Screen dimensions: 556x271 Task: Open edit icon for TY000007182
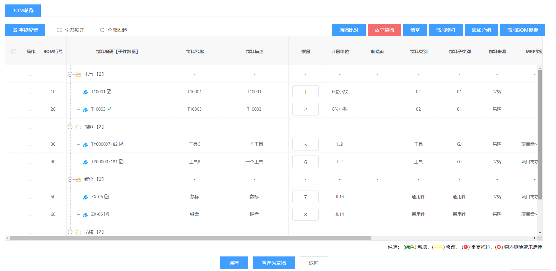(x=121, y=144)
